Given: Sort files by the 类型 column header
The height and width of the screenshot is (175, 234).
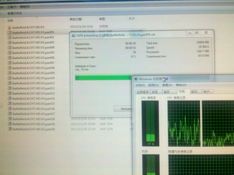Looking at the screenshot, I should pyautogui.click(x=102, y=19).
